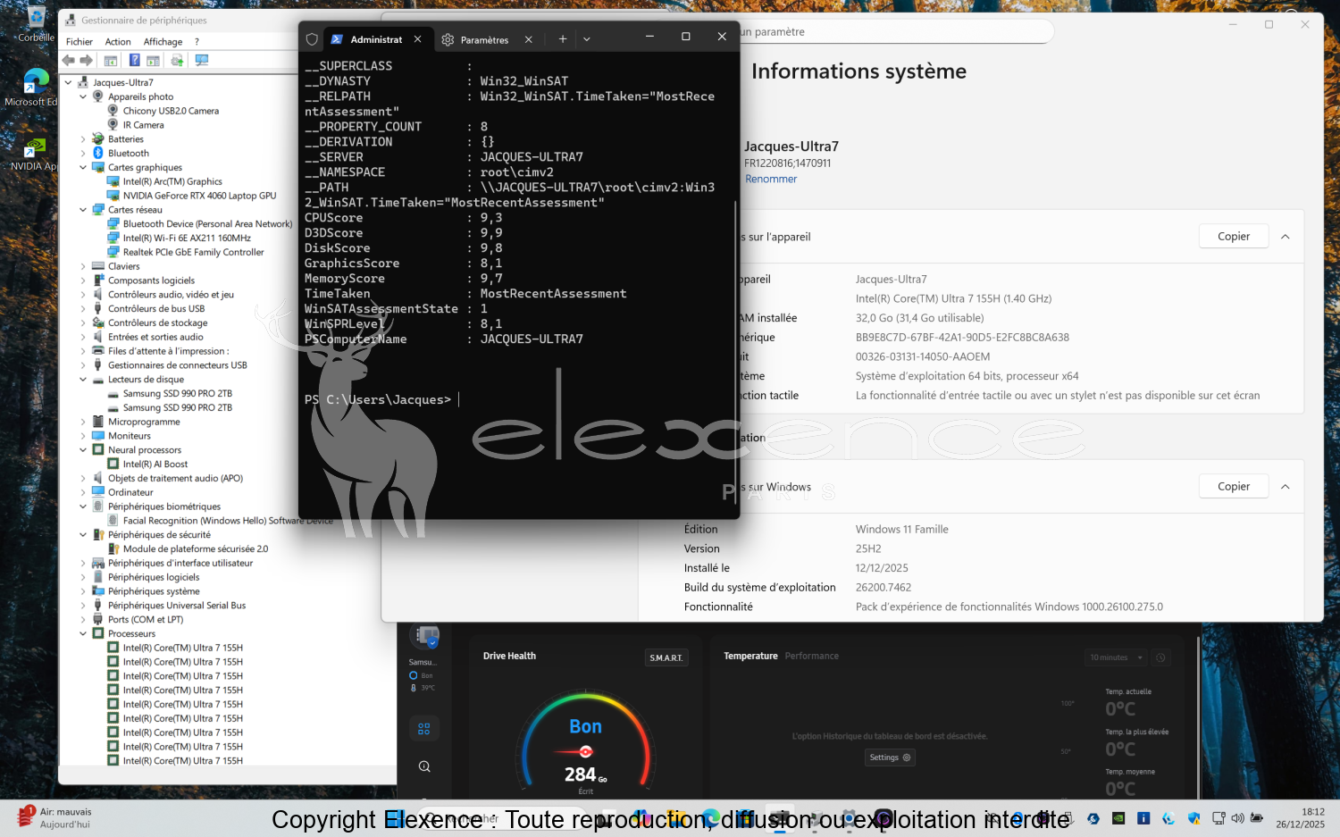
Task: Click the S.M.A.R.T. button in Drive Health
Action: point(666,657)
